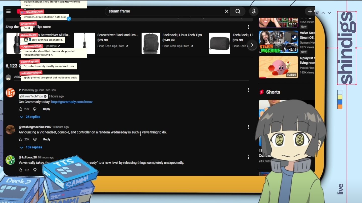Reply to washingmachine1987's comment
362x203 pixels.
click(47, 139)
